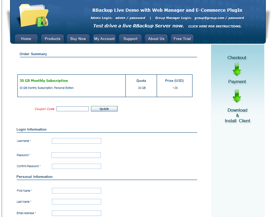Click the '30 GB' quota value

pos(142,88)
